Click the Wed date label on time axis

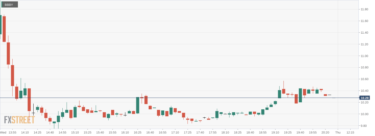coord(3,132)
